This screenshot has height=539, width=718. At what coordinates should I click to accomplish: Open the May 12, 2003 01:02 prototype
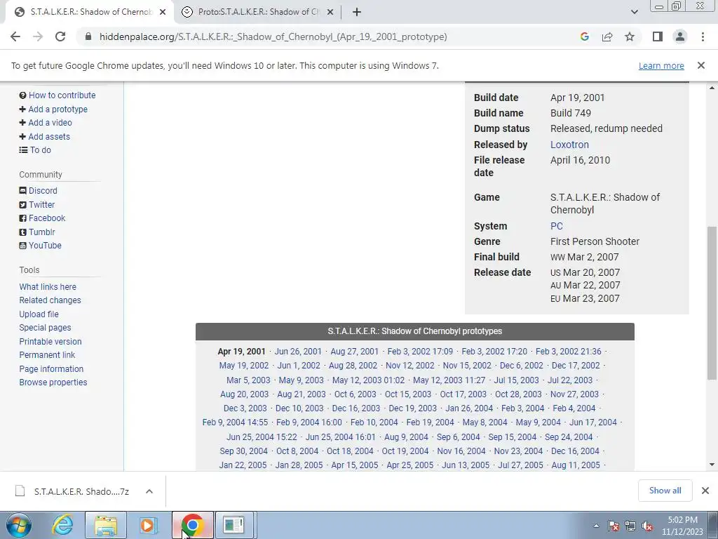(x=368, y=380)
